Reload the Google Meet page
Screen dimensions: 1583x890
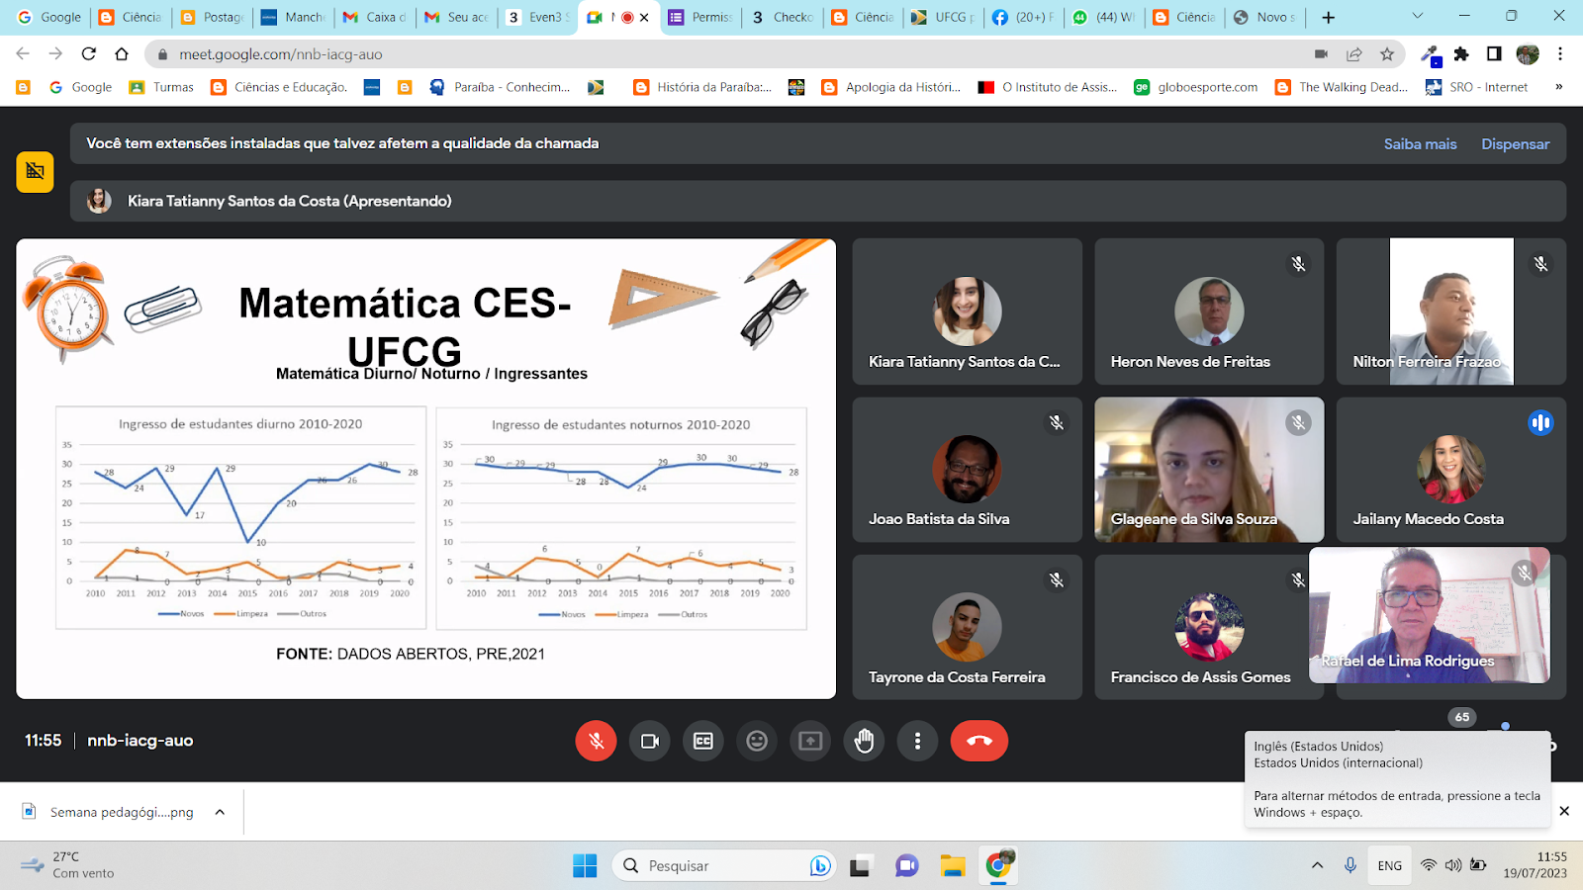(x=89, y=54)
